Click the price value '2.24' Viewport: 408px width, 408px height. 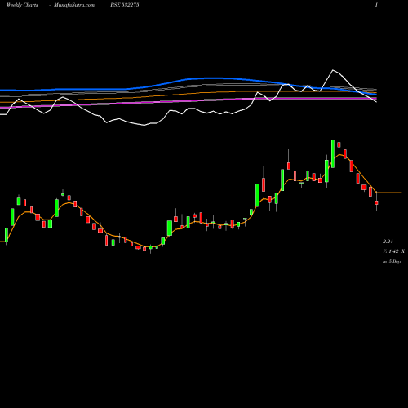click(x=388, y=242)
